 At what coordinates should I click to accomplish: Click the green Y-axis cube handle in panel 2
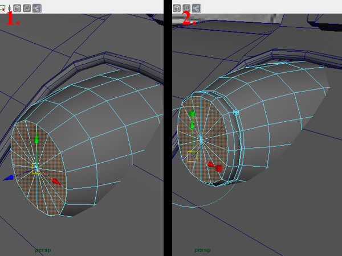[x=192, y=114]
